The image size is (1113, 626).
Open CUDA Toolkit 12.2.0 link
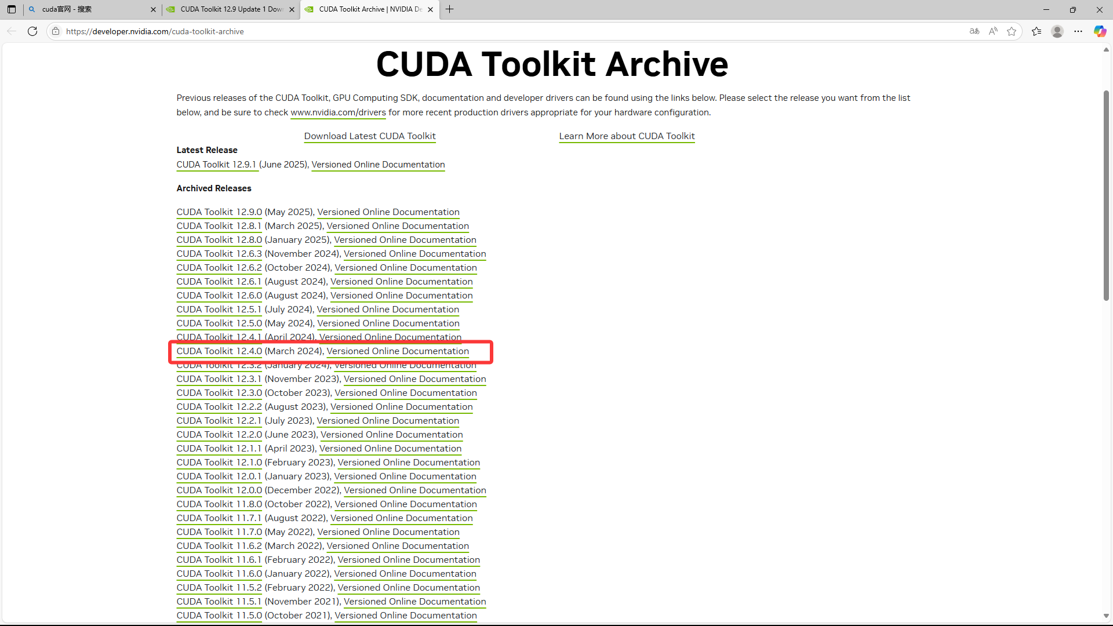(x=219, y=435)
